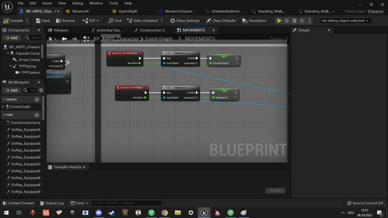This screenshot has height=218, width=388.
Task: Stop the play session
Action: 295,21
